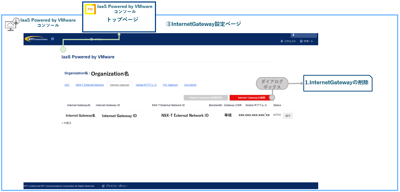Click the NTT Limited copyright text in footer
The width and height of the screenshot is (400, 192).
59,186
